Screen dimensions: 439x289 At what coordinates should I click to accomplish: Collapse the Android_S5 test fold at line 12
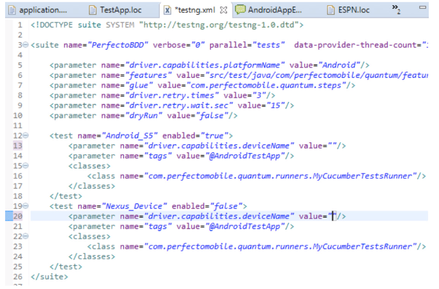coord(26,135)
